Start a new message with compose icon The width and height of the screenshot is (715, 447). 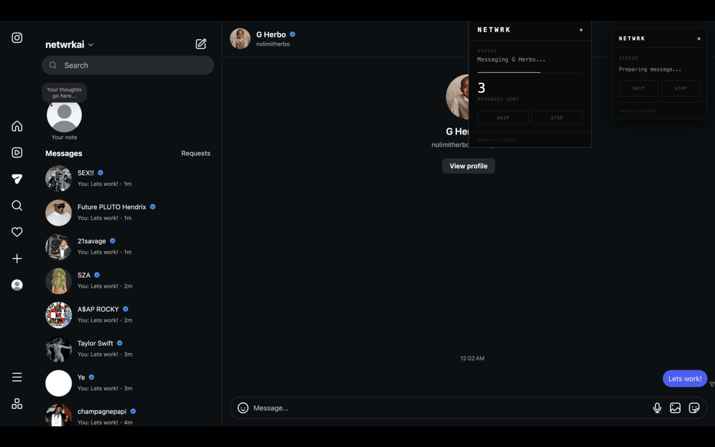point(201,44)
